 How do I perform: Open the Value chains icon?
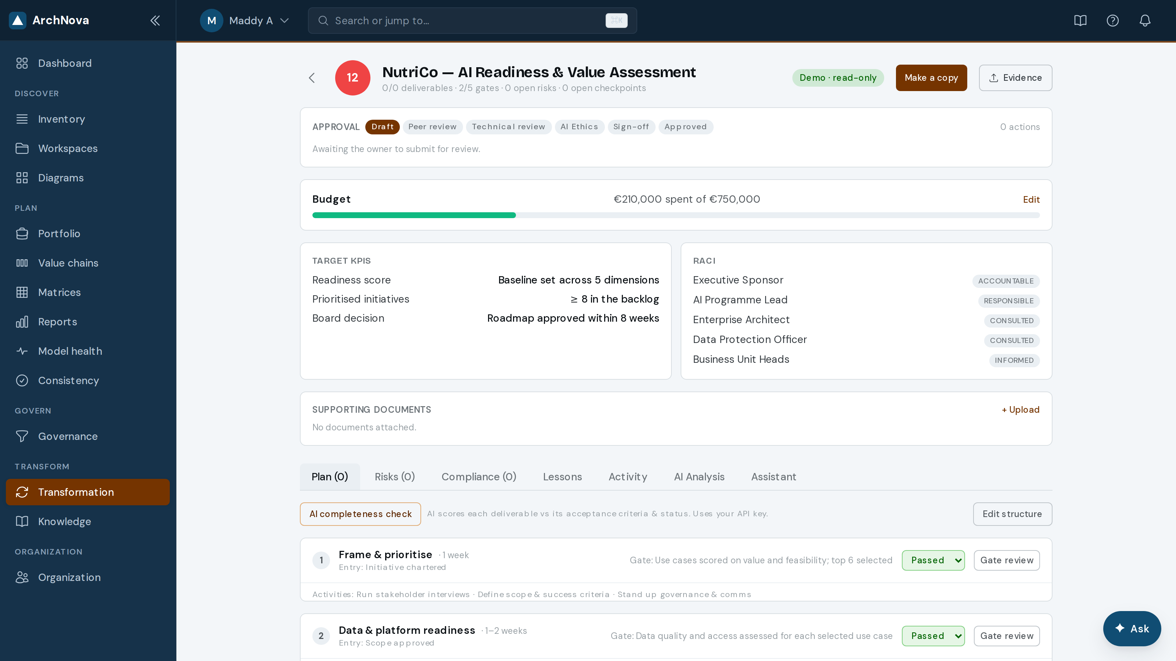pyautogui.click(x=22, y=263)
